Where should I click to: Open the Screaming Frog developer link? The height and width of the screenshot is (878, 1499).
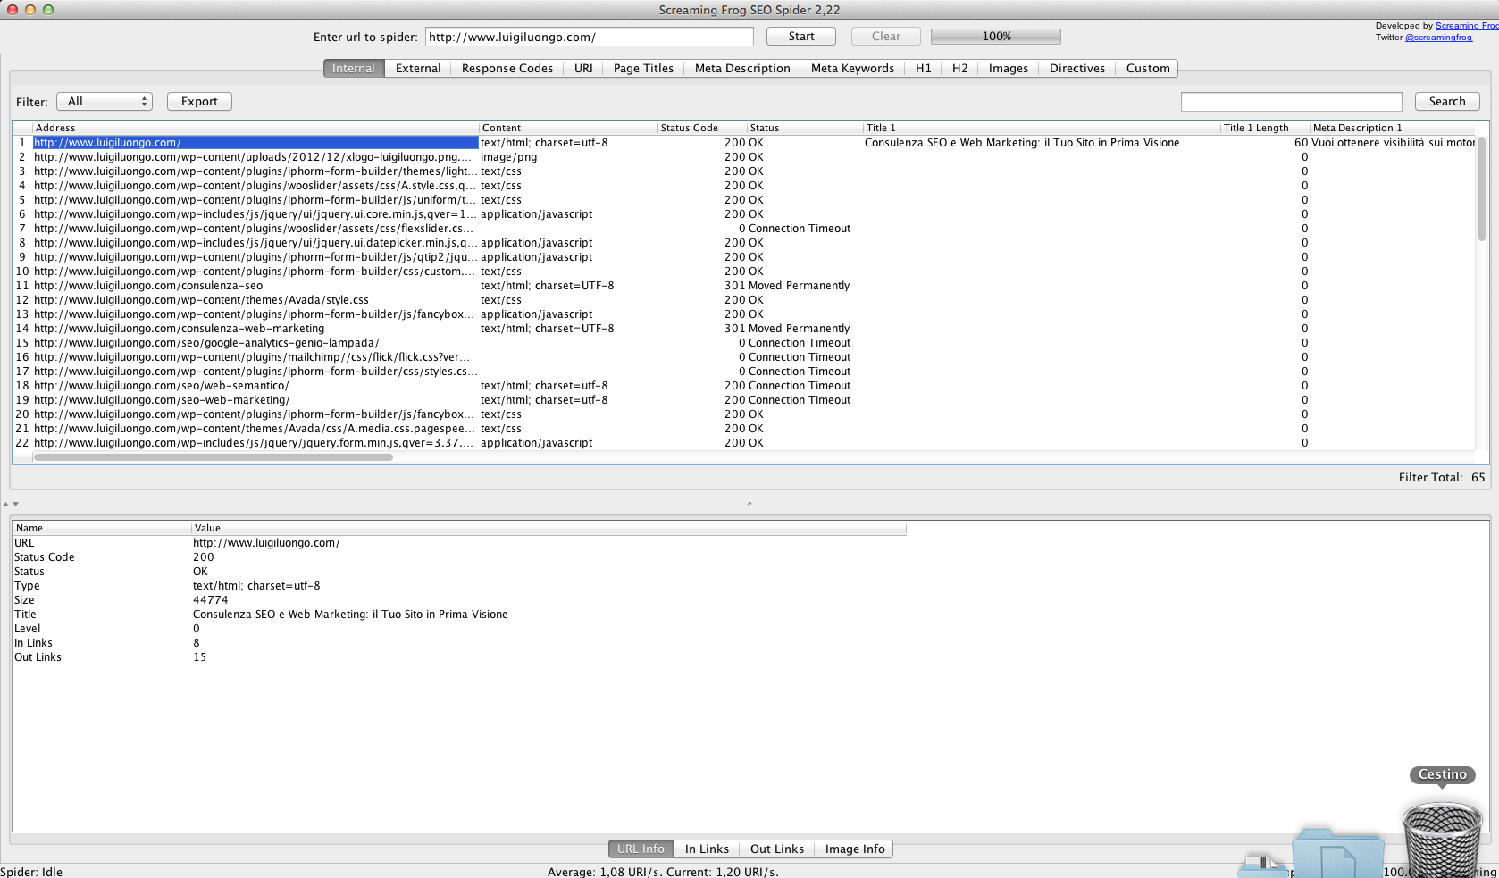coord(1467,26)
